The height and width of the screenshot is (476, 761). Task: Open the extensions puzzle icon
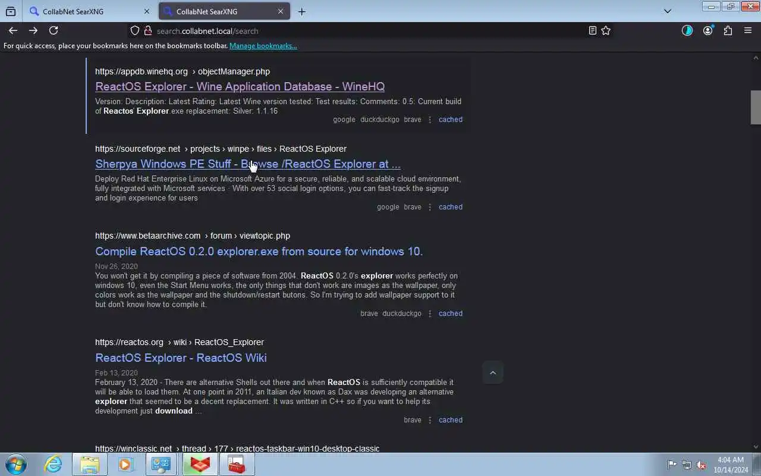tap(728, 30)
